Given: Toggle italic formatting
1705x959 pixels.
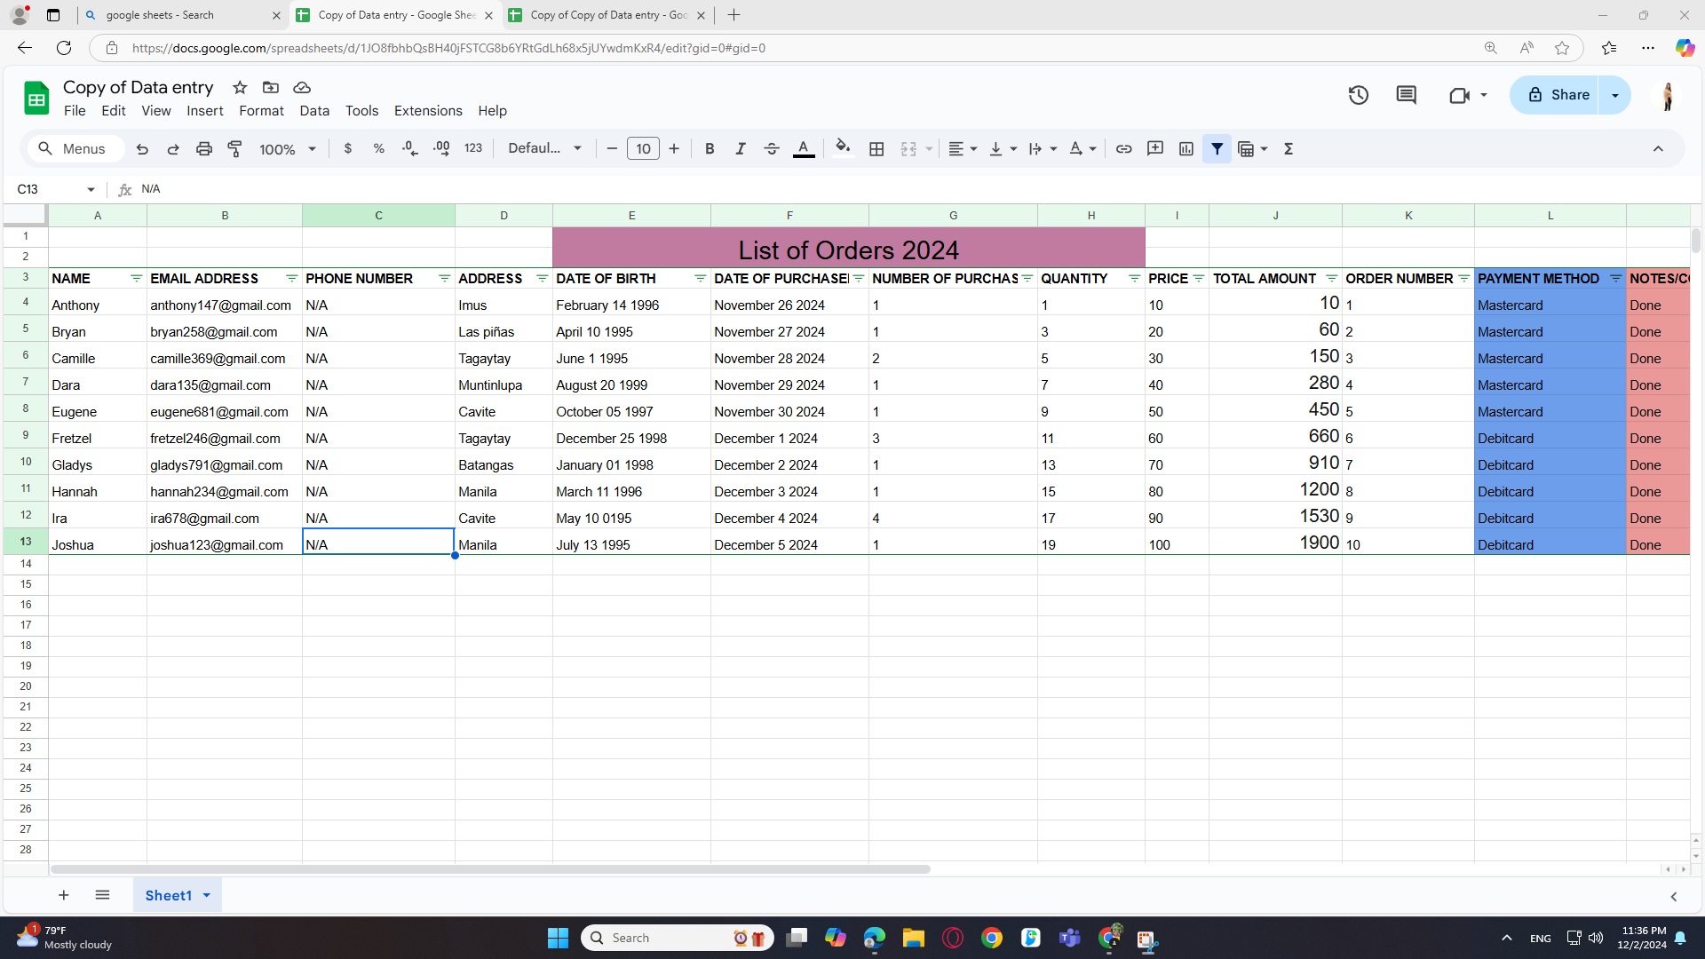Looking at the screenshot, I should coord(740,149).
